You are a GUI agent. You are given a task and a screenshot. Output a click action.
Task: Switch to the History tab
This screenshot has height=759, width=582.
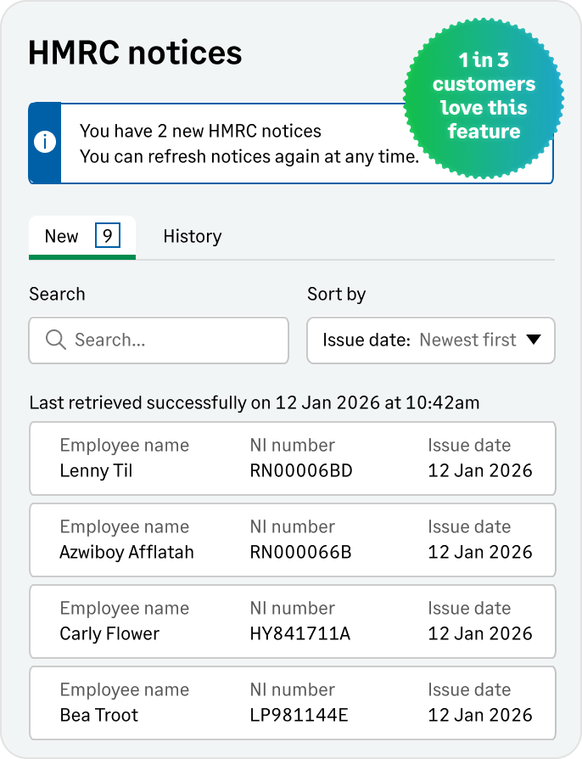[193, 237]
